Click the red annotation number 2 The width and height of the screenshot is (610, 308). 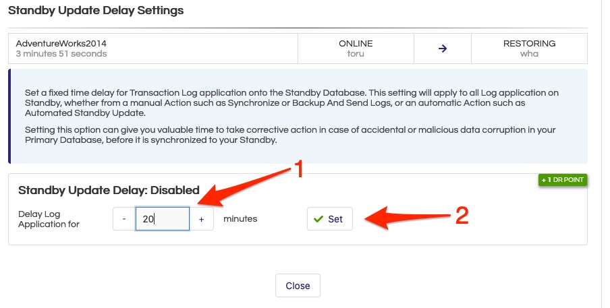(462, 214)
